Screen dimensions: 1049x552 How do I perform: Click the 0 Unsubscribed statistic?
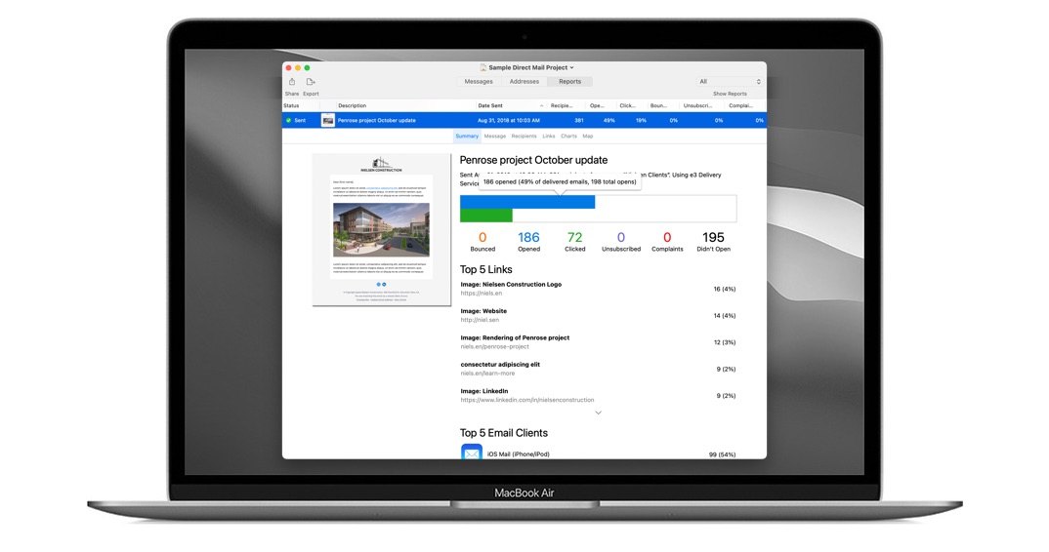click(621, 241)
